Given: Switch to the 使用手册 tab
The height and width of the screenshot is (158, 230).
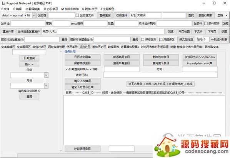Looking at the screenshot, I should [72, 47].
